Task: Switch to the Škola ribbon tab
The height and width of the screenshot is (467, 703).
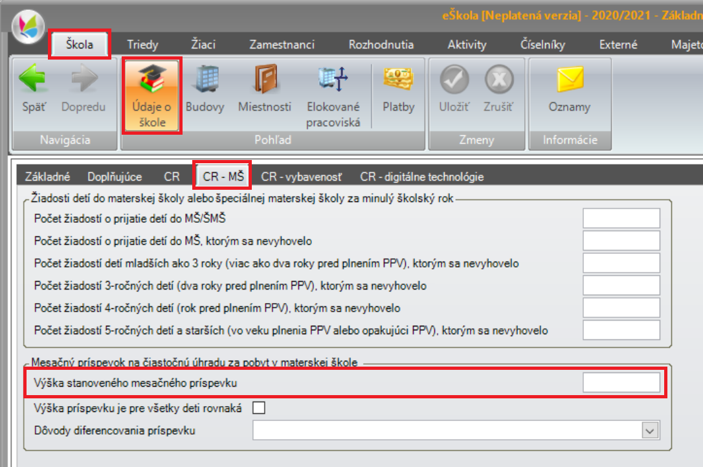Action: coord(80,45)
